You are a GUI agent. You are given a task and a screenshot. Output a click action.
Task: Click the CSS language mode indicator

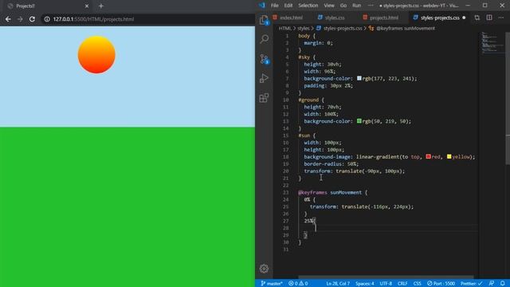point(417,284)
